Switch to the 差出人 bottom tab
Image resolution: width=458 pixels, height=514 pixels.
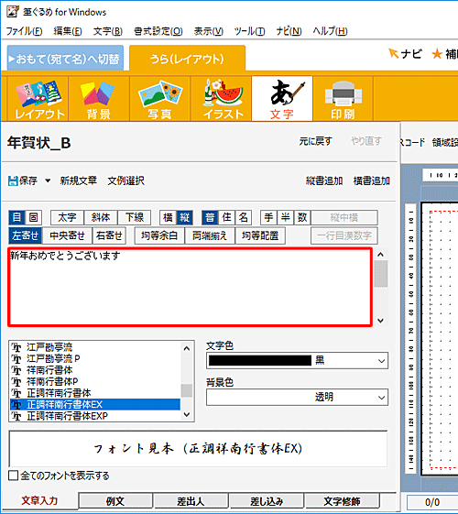click(x=191, y=501)
